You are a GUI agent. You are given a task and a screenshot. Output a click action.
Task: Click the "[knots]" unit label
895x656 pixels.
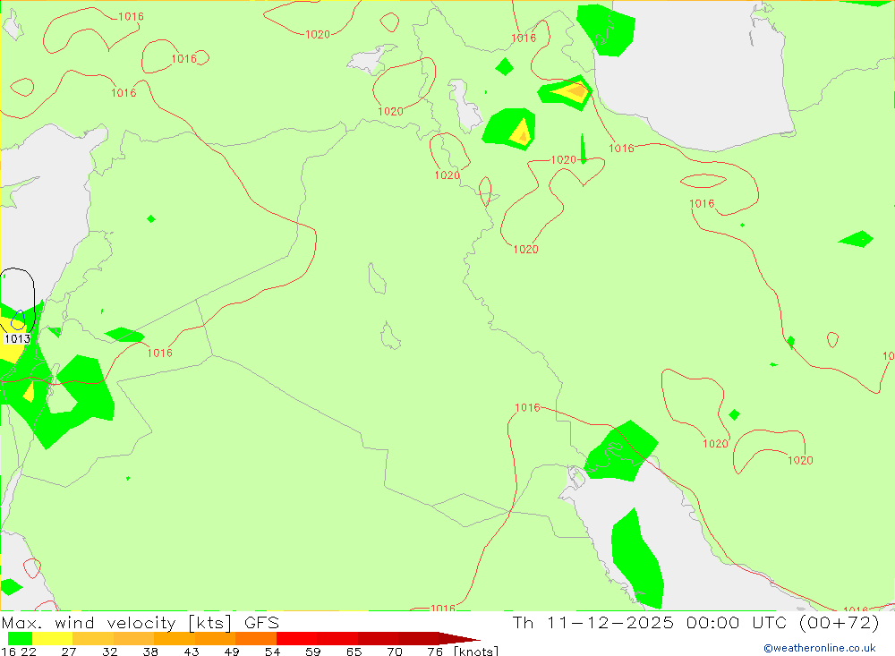pyautogui.click(x=476, y=652)
